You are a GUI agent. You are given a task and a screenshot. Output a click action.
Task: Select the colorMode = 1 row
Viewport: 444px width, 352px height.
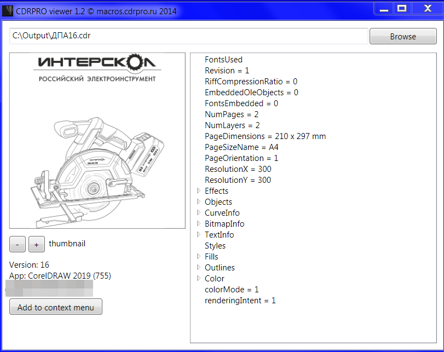click(x=232, y=290)
